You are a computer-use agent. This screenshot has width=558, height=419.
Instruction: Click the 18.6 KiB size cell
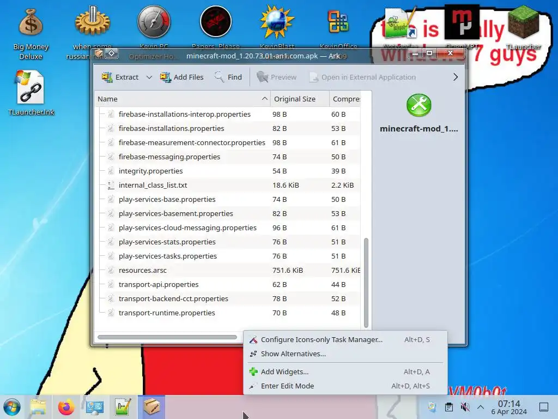tap(286, 185)
